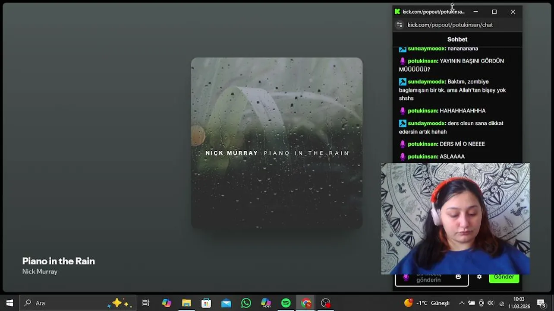Click sundaymoodx username beside Baktım, zombiye message
The image size is (554, 311).
tap(427, 82)
